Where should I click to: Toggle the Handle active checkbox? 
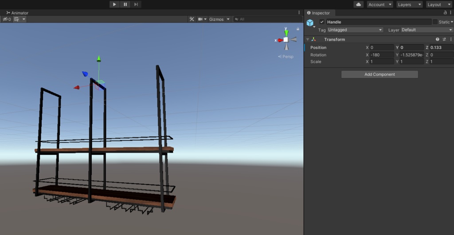(x=322, y=22)
